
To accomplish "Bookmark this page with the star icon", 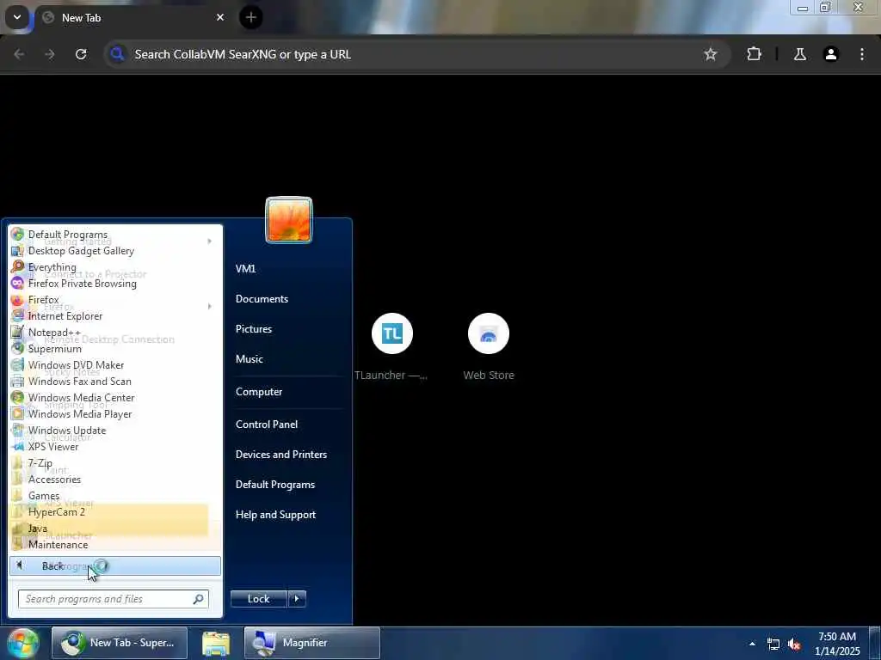I will (710, 54).
